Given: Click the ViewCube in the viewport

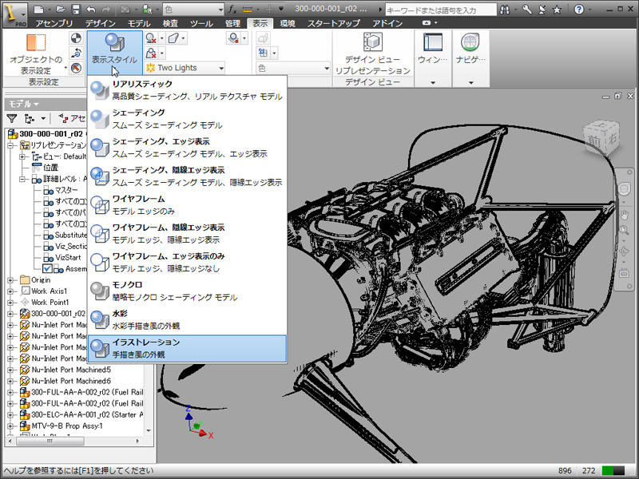Looking at the screenshot, I should click(601, 137).
